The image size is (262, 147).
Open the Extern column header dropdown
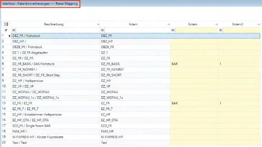pos(216,24)
